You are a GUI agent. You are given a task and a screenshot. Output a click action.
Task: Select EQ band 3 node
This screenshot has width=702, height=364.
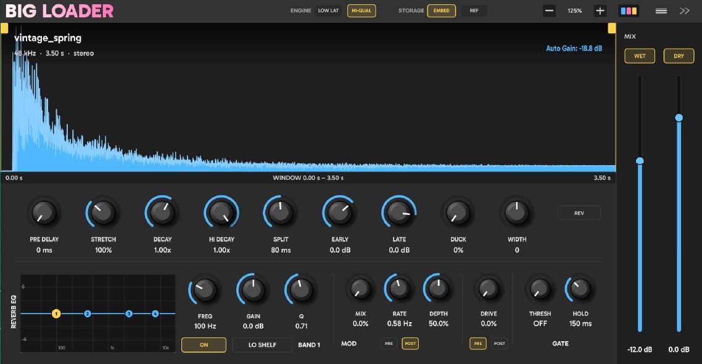coord(129,313)
